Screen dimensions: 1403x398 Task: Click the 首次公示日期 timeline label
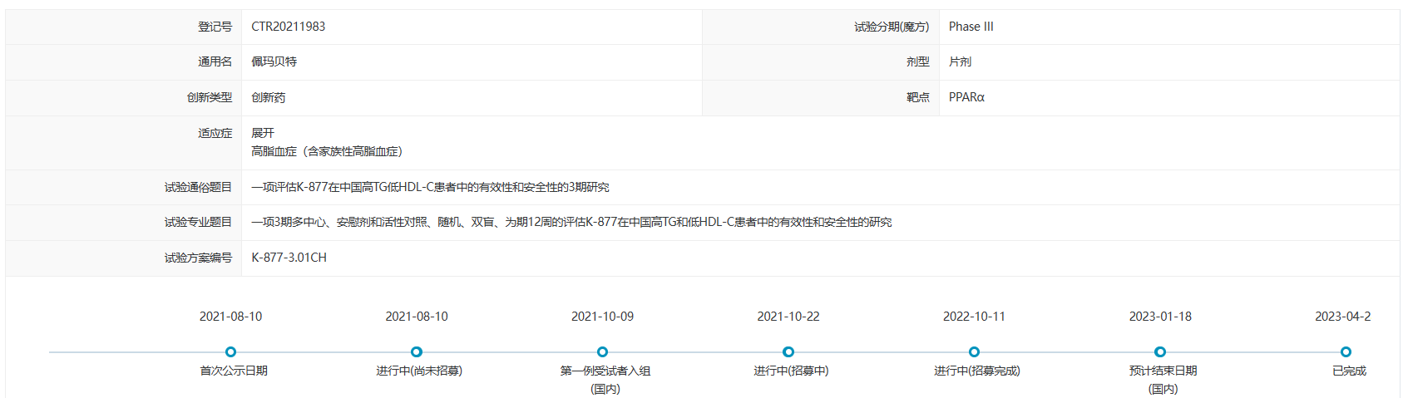pos(234,371)
